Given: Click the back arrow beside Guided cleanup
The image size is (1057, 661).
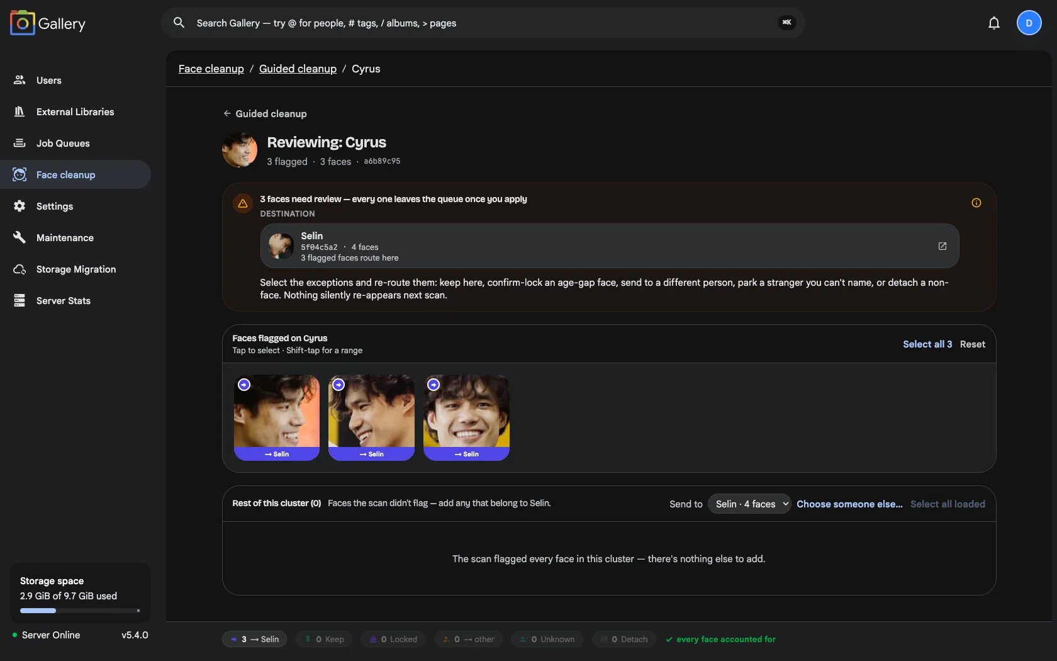Looking at the screenshot, I should tap(227, 113).
